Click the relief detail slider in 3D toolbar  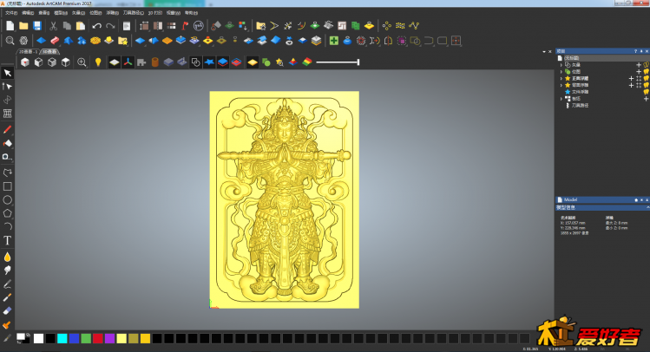click(338, 62)
